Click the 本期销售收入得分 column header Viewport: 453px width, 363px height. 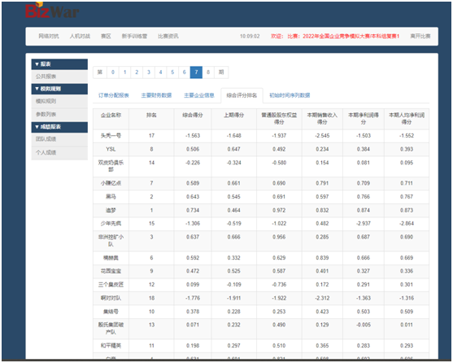322,119
